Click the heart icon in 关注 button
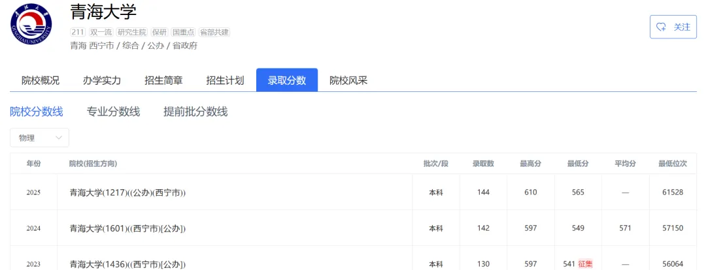This screenshot has width=706, height=270. (x=661, y=27)
